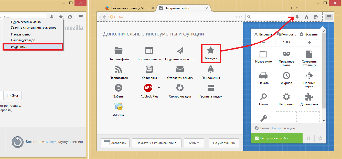Select the iMacros icon
This screenshot has width=342, height=159.
(119, 106)
